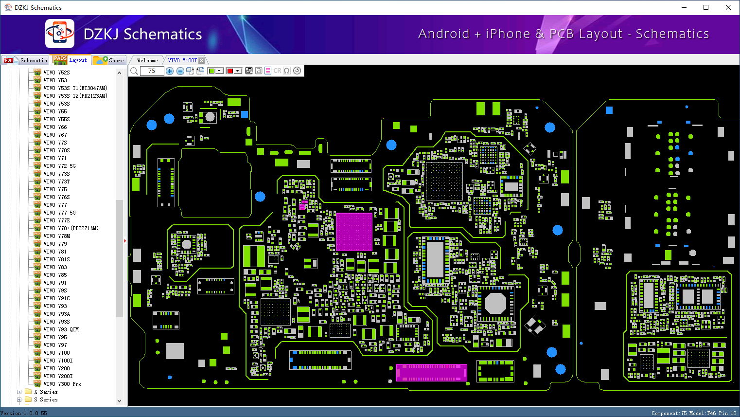This screenshot has height=417, width=740.
Task: Select VIVO Y76S in the list
Action: click(57, 197)
